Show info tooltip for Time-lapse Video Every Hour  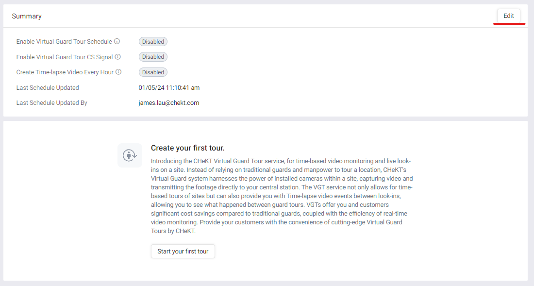(118, 72)
